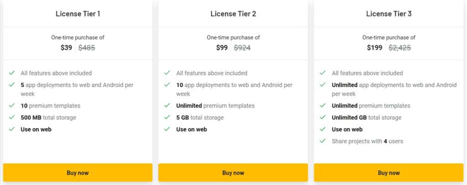Select the License Tier 2 title
Screen dimensions: 467x185
pos(233,14)
